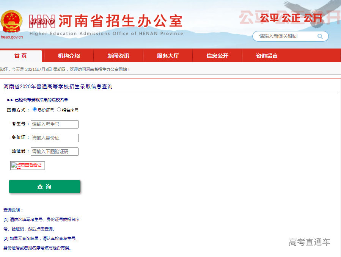Screen dimensions: 341x257
Task: Switch to 报名序号 query method
Action: (59, 110)
